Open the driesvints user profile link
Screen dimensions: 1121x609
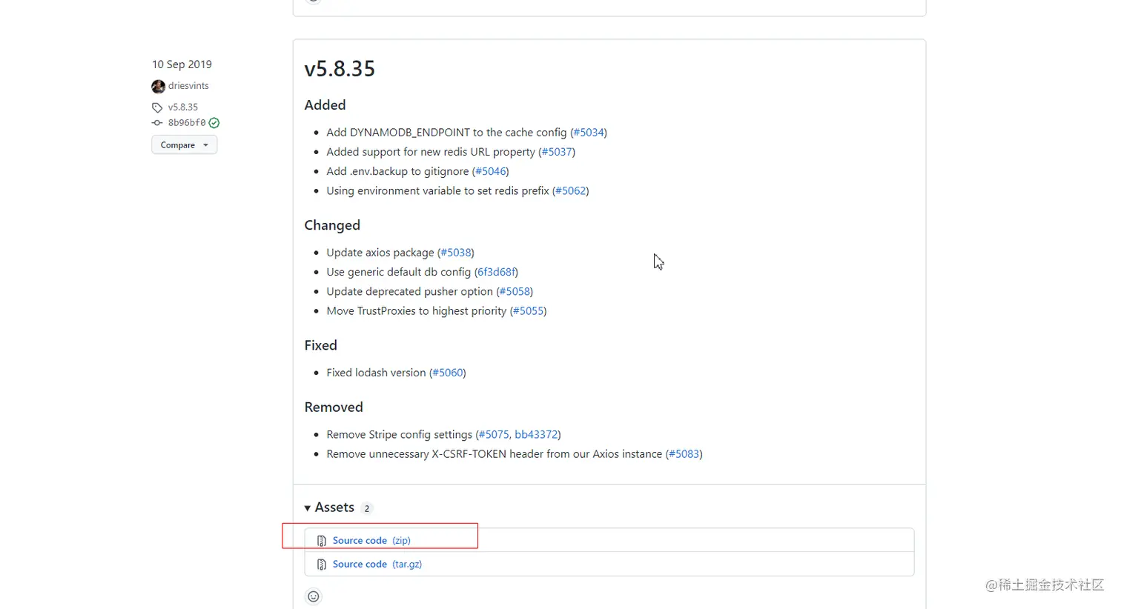pos(188,86)
